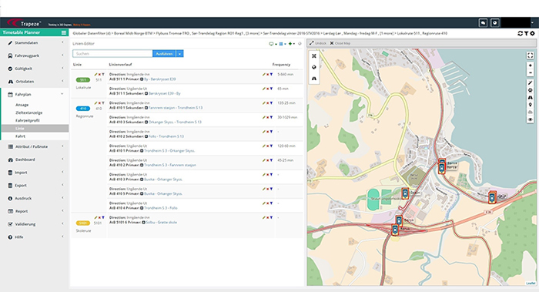Select the gear tool in map right toolbar
Image resolution: width=539 pixels, height=292 pixels.
coord(530,90)
